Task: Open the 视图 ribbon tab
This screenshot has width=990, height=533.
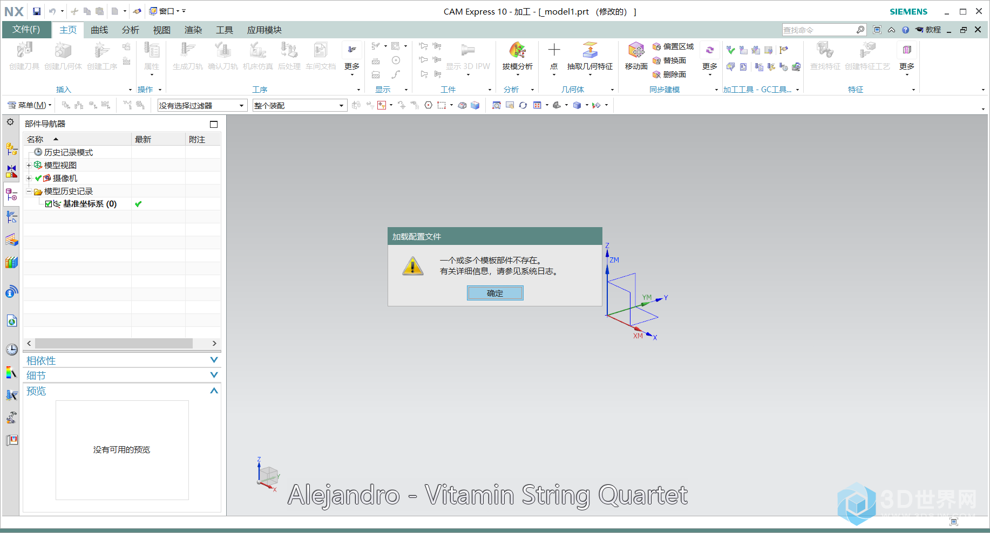Action: click(x=162, y=30)
